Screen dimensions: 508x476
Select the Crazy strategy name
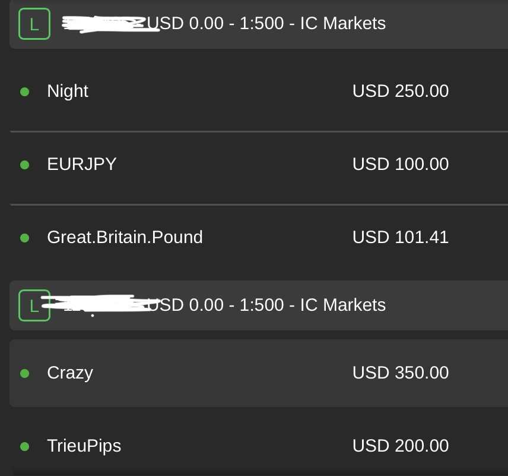coord(70,373)
